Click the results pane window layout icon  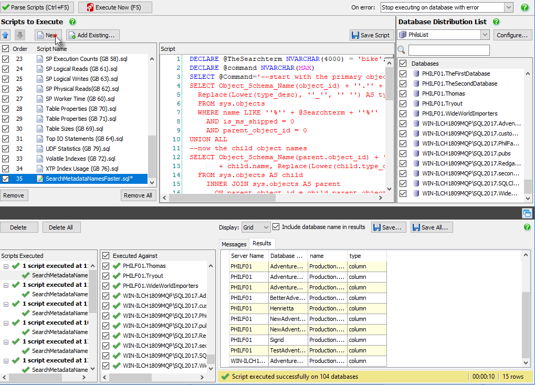point(527,213)
